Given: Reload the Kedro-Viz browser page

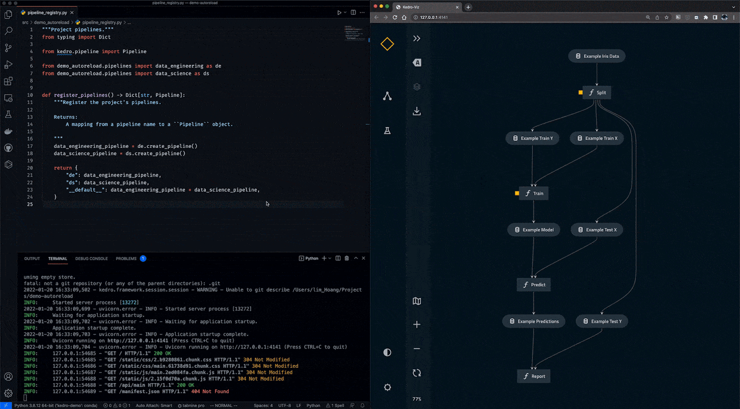Looking at the screenshot, I should coord(395,17).
